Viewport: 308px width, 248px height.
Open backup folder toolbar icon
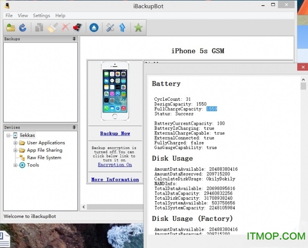(x=11, y=28)
